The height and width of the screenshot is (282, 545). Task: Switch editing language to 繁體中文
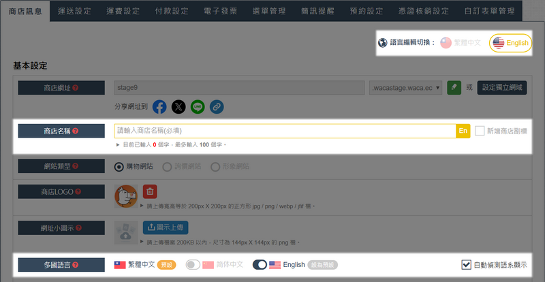(461, 43)
